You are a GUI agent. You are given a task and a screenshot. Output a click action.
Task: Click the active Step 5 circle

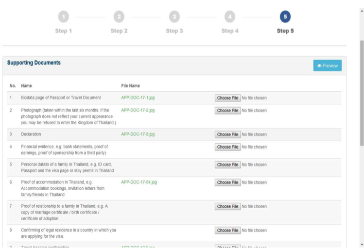[285, 17]
